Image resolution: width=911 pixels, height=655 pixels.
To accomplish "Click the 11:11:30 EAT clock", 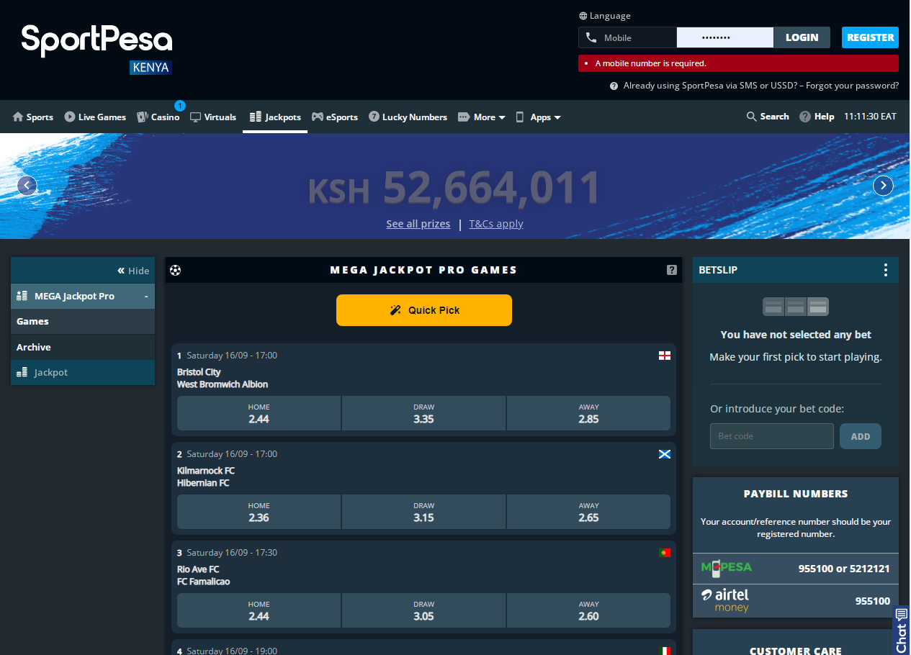I will point(870,116).
